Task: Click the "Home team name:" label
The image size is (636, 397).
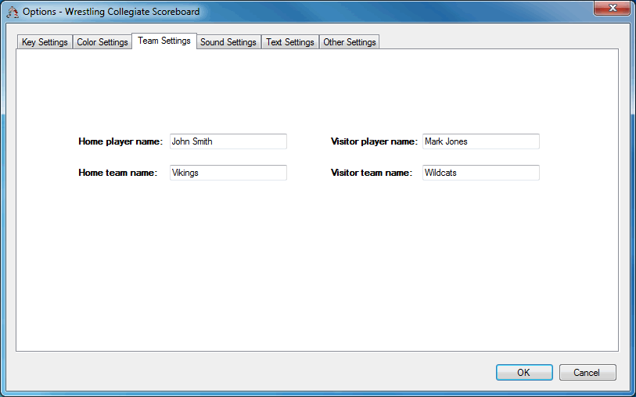Action: [x=118, y=173]
